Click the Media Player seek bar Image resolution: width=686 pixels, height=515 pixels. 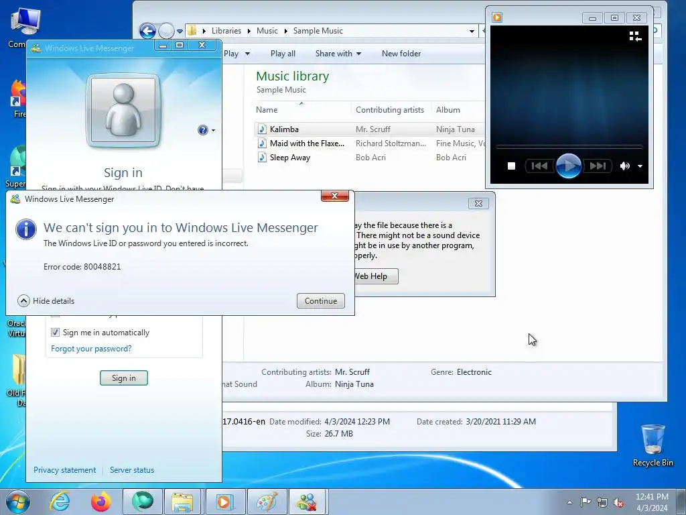point(569,147)
